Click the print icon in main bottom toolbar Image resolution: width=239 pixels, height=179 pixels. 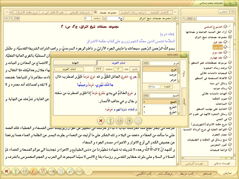coord(25,171)
